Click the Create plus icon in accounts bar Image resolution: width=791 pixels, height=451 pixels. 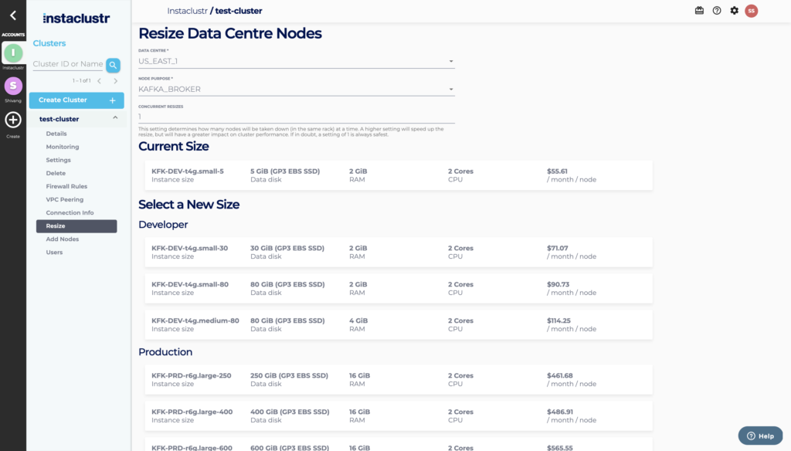(x=13, y=120)
